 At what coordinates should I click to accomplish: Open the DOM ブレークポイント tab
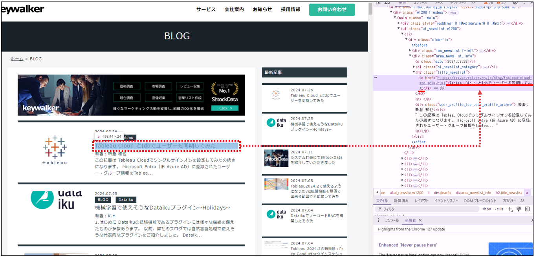pyautogui.click(x=481, y=200)
